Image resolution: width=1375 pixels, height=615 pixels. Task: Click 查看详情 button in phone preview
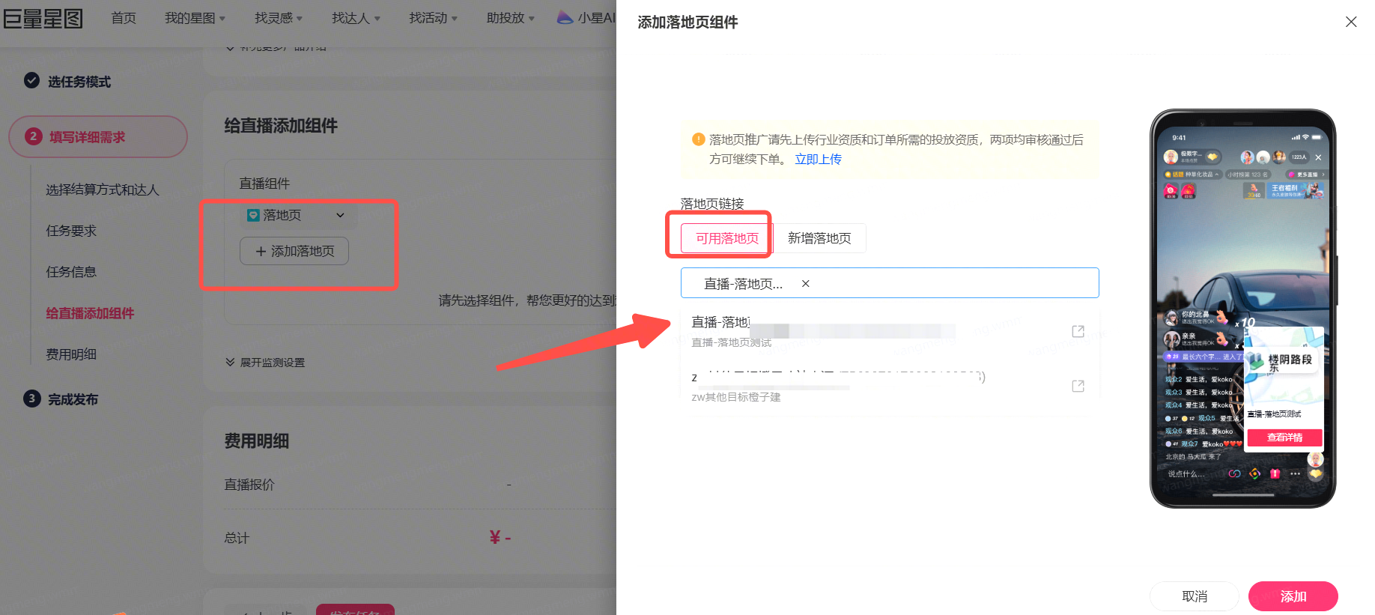coord(1284,437)
